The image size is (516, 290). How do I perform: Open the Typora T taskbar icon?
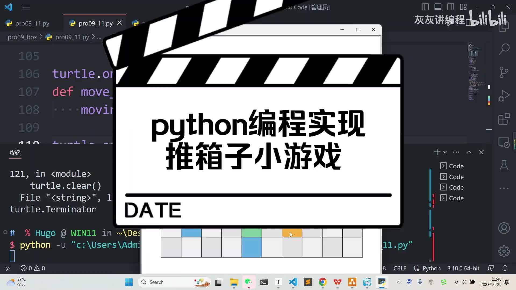278,282
